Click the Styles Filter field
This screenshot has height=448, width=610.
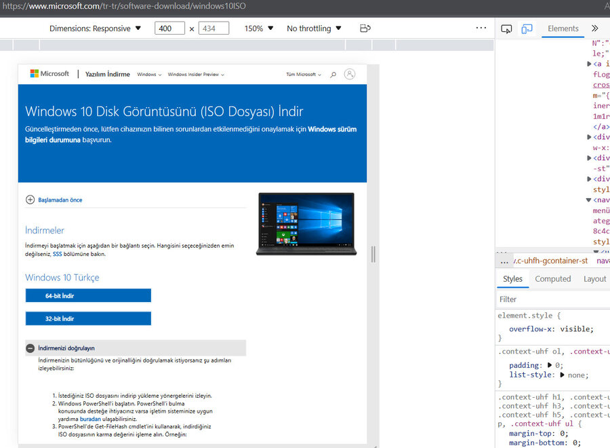553,299
